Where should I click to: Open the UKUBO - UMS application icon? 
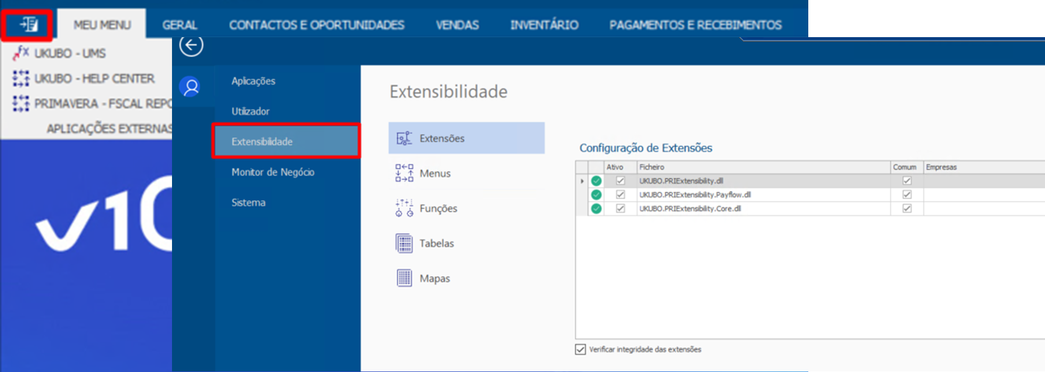click(x=21, y=53)
